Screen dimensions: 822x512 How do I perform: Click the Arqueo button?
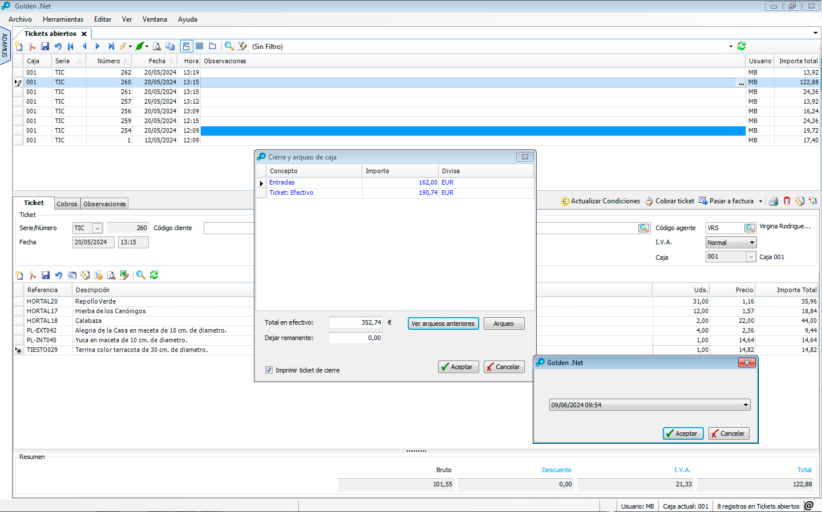[504, 323]
